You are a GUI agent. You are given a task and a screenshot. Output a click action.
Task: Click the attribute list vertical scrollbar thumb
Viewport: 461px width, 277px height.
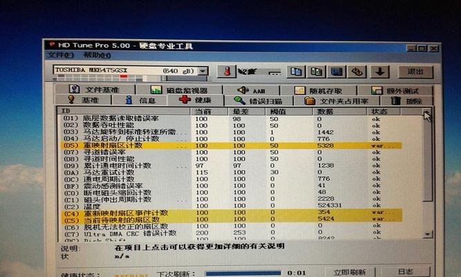coord(428,162)
